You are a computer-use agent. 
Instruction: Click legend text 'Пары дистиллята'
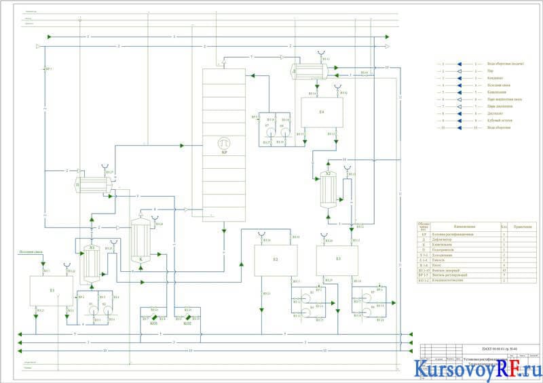point(500,106)
